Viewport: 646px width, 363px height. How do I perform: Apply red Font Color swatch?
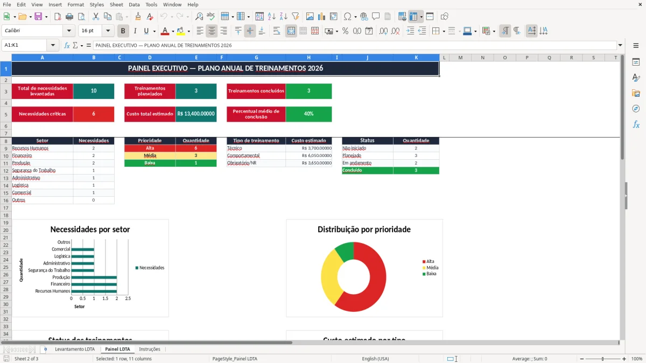point(165,31)
